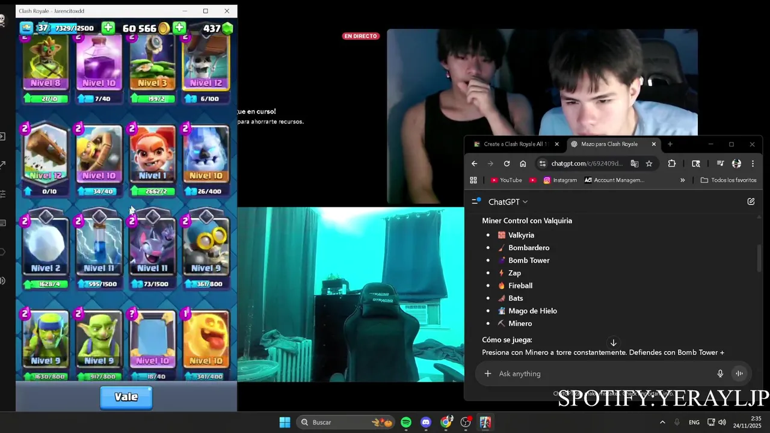The height and width of the screenshot is (433, 770).
Task: Click the plus attach button in ChatGPT
Action: coord(488,373)
